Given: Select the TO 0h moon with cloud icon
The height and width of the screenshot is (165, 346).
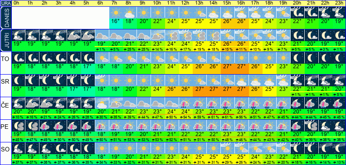Looking at the screenshot, I should [18, 58].
